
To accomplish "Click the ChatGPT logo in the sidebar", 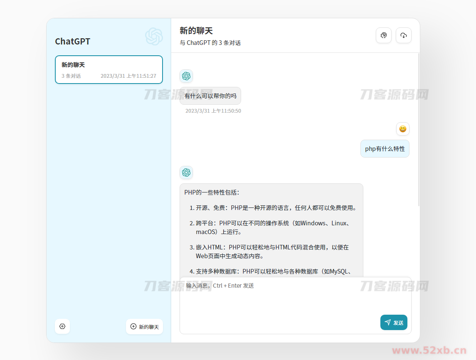I will pos(154,37).
